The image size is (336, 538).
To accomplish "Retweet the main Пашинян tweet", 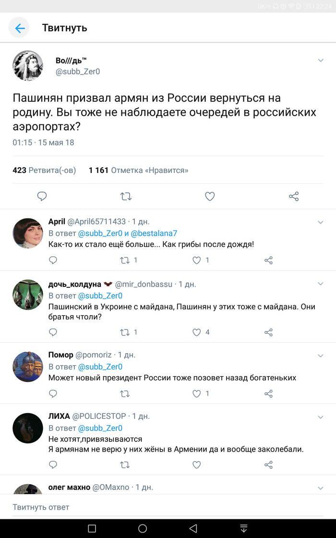I will [x=126, y=196].
